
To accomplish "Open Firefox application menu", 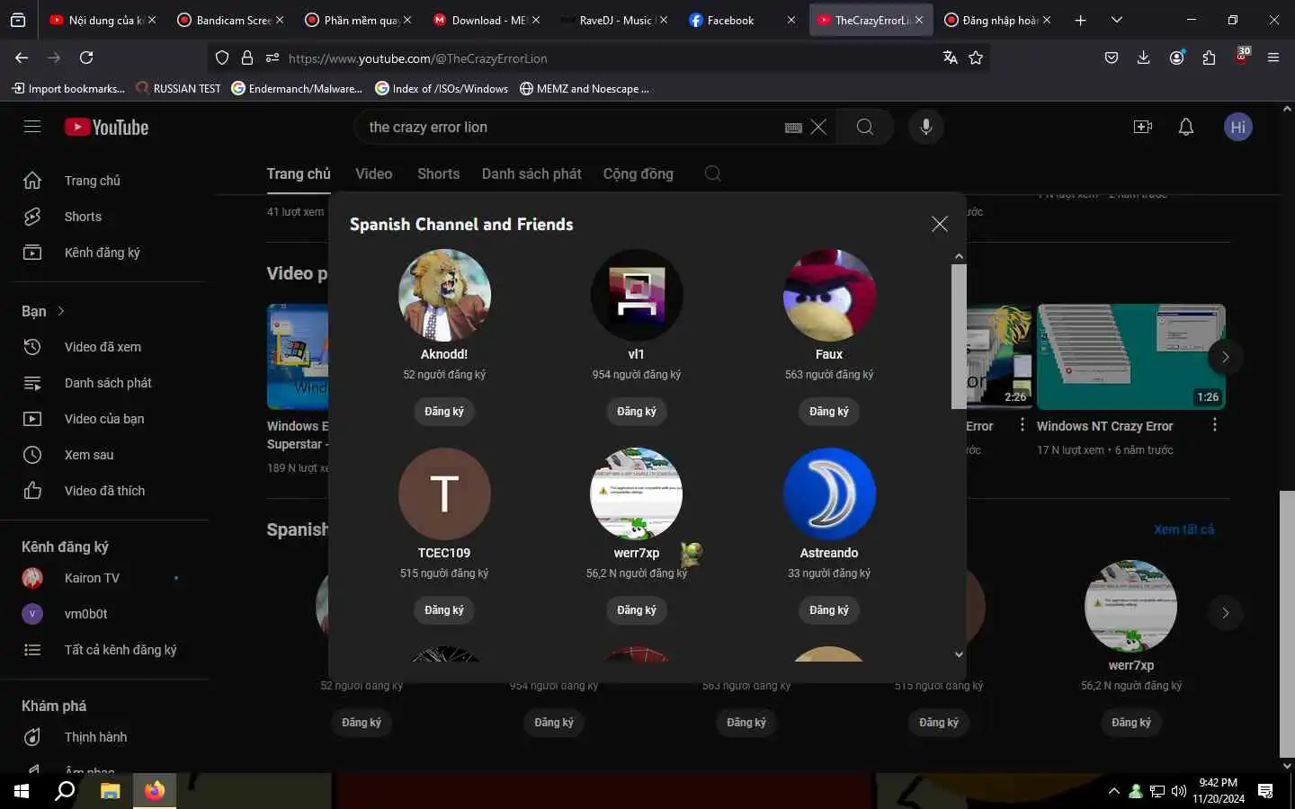I will [x=1273, y=58].
